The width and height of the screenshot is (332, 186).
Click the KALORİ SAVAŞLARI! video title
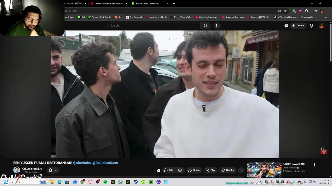point(294,164)
